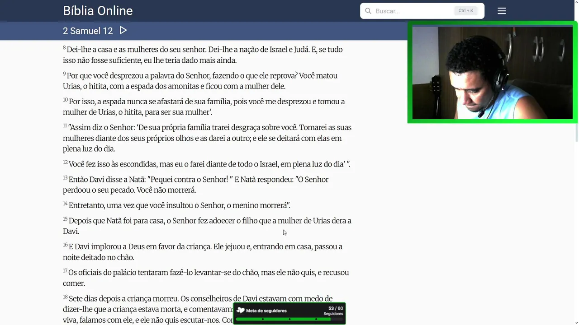This screenshot has width=579, height=325.
Task: Click the Buscar search field
Action: 422,11
